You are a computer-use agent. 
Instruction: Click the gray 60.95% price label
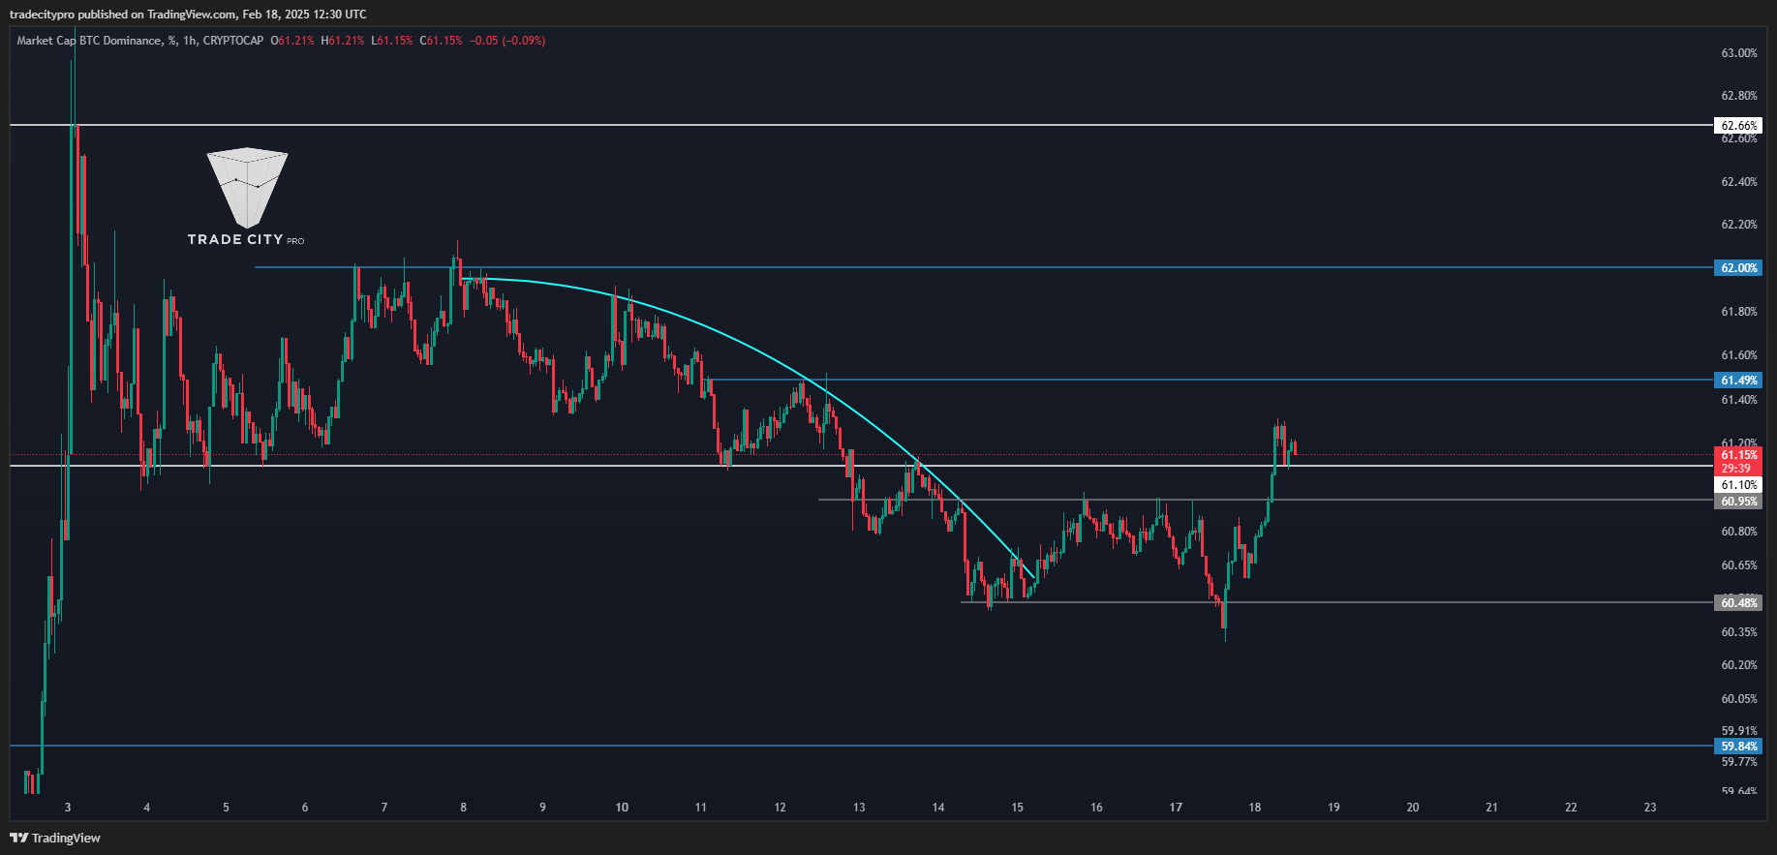point(1738,502)
